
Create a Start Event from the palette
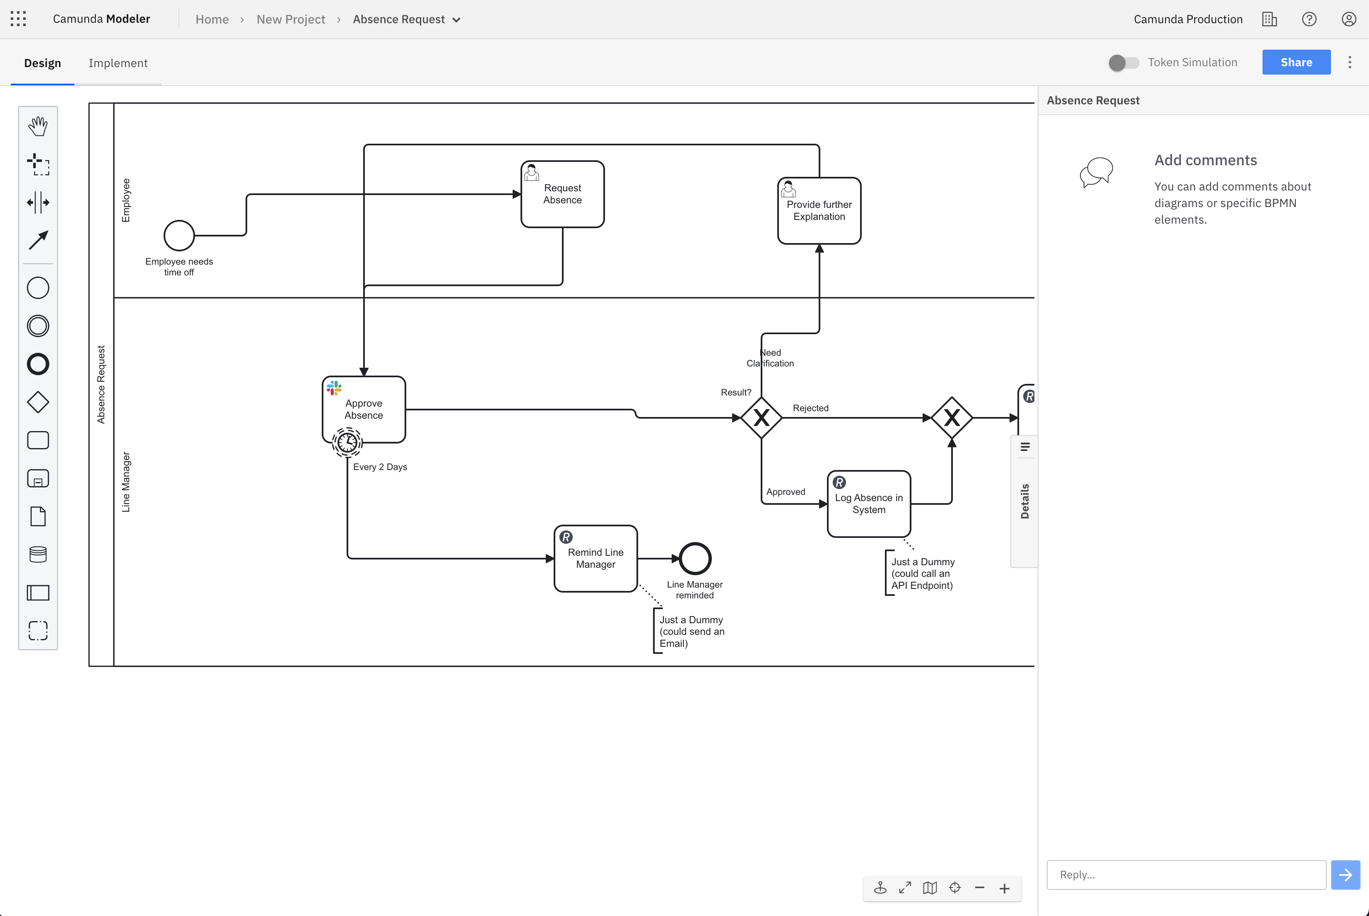point(38,287)
